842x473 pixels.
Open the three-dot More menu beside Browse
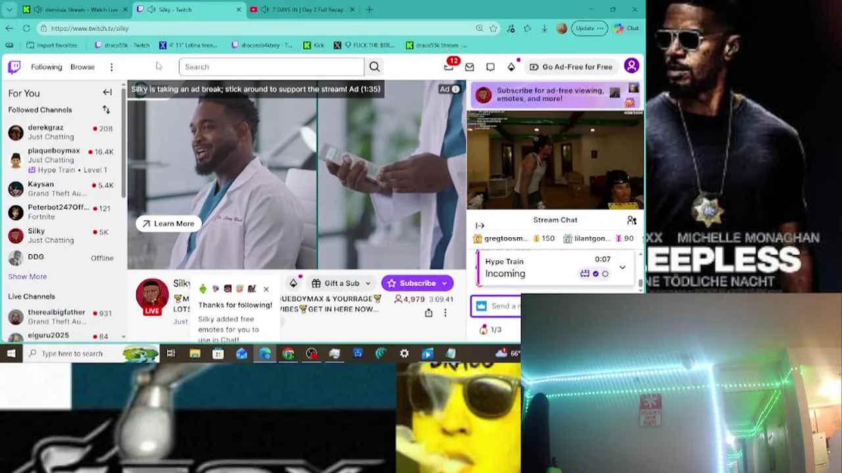111,67
